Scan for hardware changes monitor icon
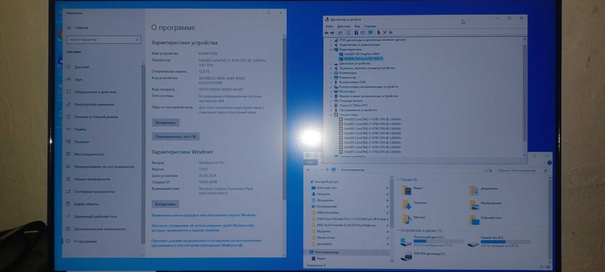605x272 pixels. (x=370, y=33)
